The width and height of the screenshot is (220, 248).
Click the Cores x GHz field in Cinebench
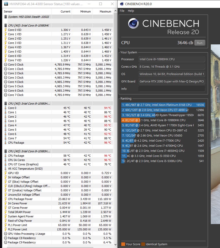point(172,67)
